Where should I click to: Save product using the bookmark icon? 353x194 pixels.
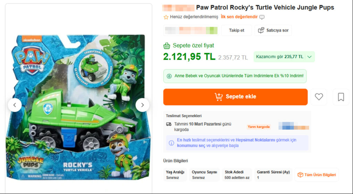[x=341, y=97]
